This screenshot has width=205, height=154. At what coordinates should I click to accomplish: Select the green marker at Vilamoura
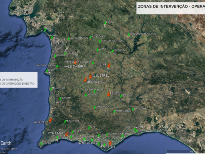pos(92,140)
